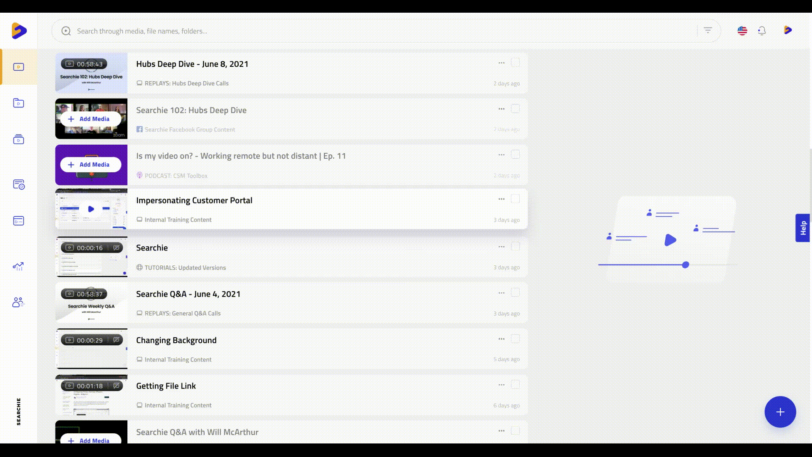
Task: Click globe icon beside TUTORIALS: Updated Versions
Action: 140,267
